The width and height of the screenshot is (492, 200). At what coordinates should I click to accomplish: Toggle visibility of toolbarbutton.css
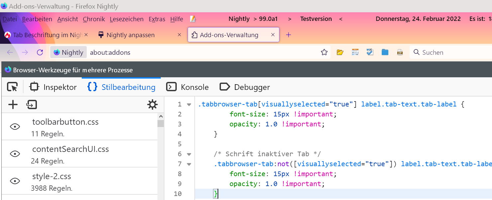pos(15,127)
